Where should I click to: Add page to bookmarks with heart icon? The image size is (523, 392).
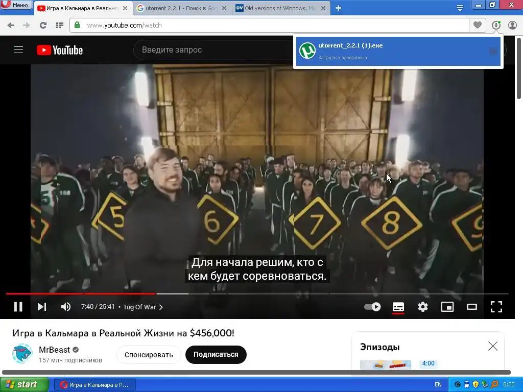[x=478, y=25]
